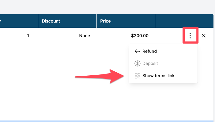
Task: Click empty white area below table row
Action: pyautogui.click(x=61, y=98)
